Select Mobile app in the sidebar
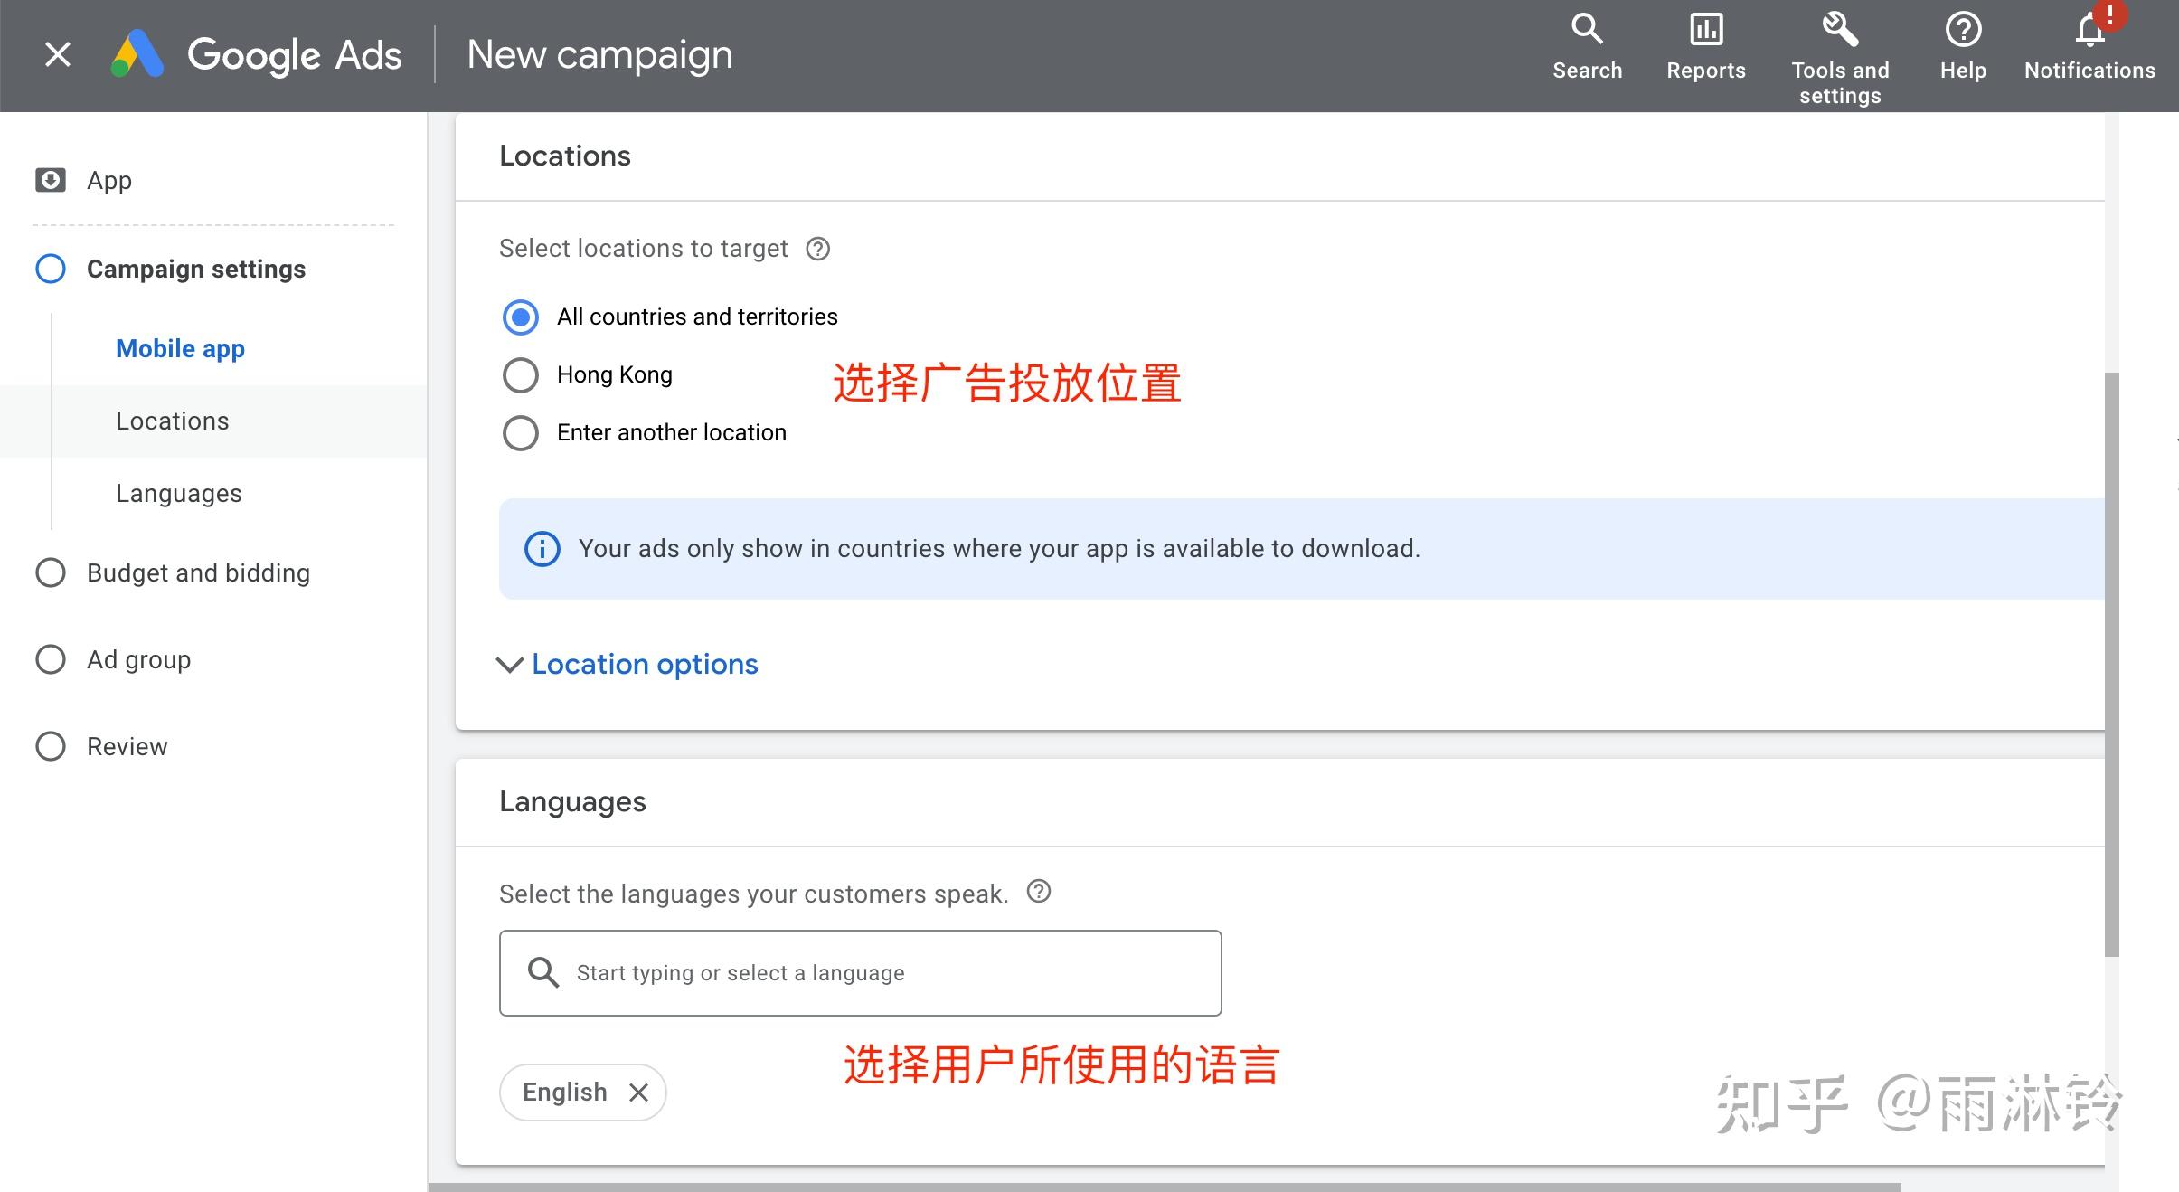The width and height of the screenshot is (2179, 1192). 180,349
